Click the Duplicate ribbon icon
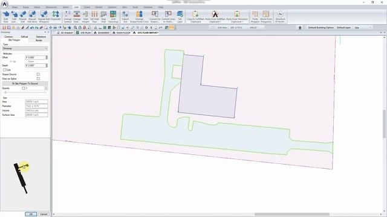Screen dimensions: 387x217 pos(56,16)
